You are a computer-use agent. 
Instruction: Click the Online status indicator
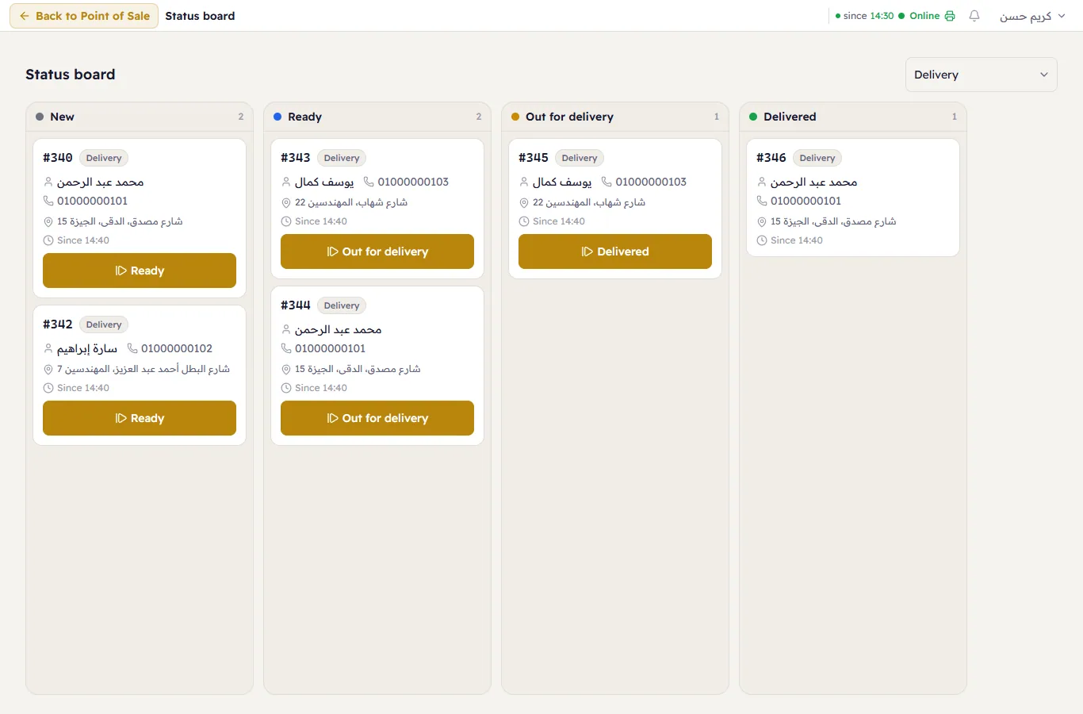click(x=919, y=16)
